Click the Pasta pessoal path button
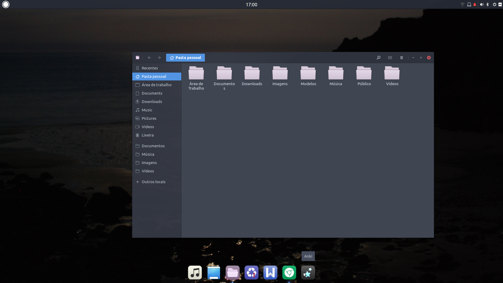503x283 pixels. pyautogui.click(x=185, y=58)
